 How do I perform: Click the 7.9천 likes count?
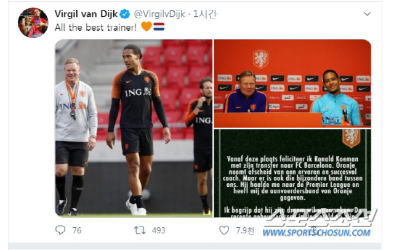pyautogui.click(x=245, y=230)
